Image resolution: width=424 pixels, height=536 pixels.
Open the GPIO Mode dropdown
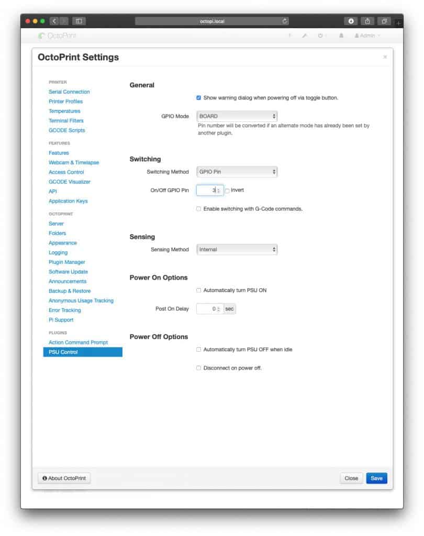[x=237, y=116]
